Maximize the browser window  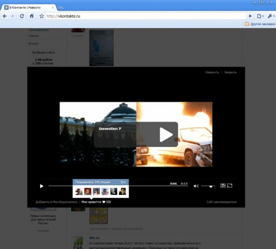point(262,2)
